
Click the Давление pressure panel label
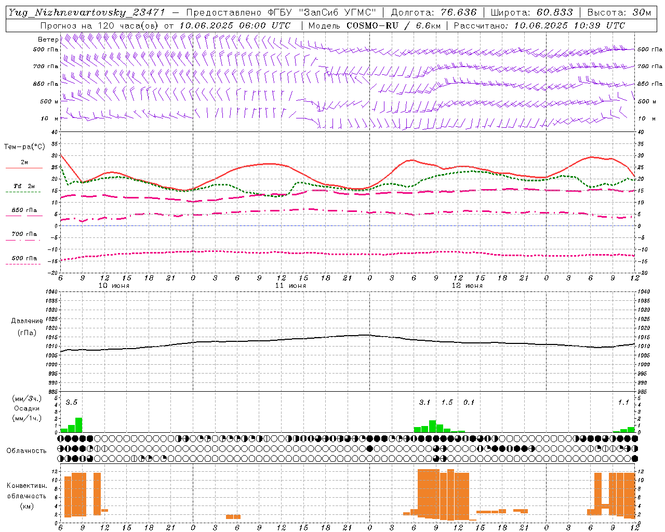(x=27, y=321)
